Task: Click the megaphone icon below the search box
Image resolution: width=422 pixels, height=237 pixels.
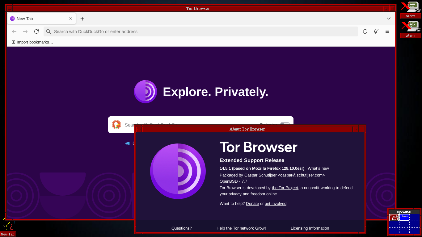Action: (128, 143)
